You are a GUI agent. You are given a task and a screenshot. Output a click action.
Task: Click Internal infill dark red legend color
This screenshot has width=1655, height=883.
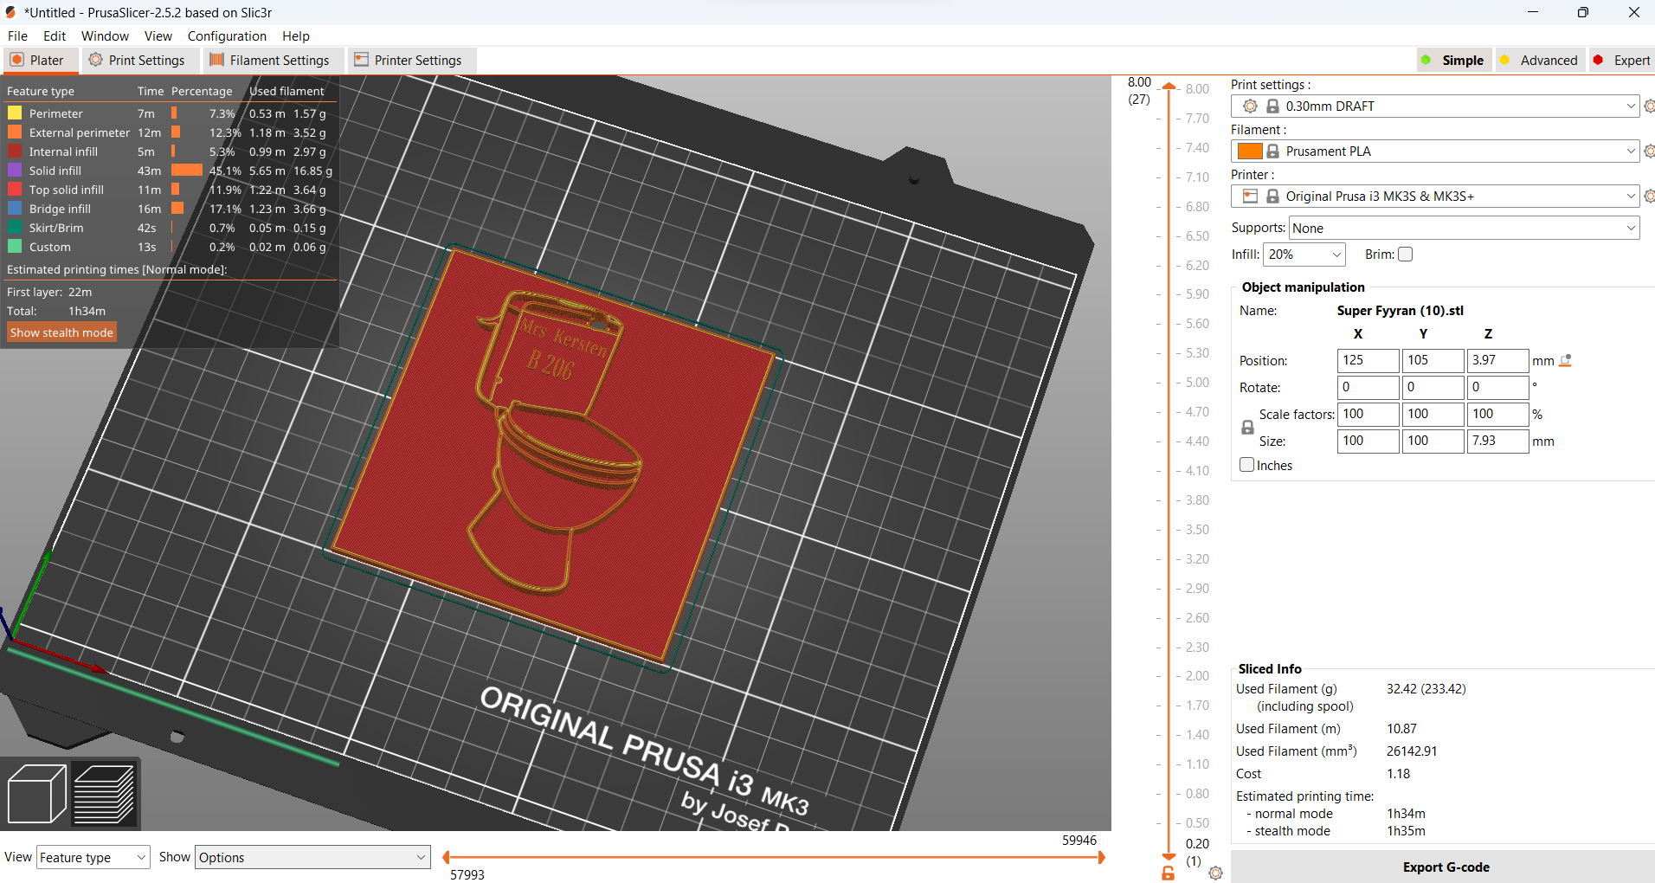pos(15,151)
